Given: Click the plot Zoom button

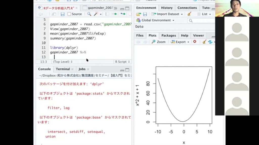Looking at the screenshot, I should (x=159, y=42).
